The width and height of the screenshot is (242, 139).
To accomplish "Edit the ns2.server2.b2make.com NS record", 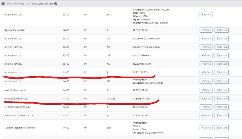I will pyautogui.click(x=206, y=47).
